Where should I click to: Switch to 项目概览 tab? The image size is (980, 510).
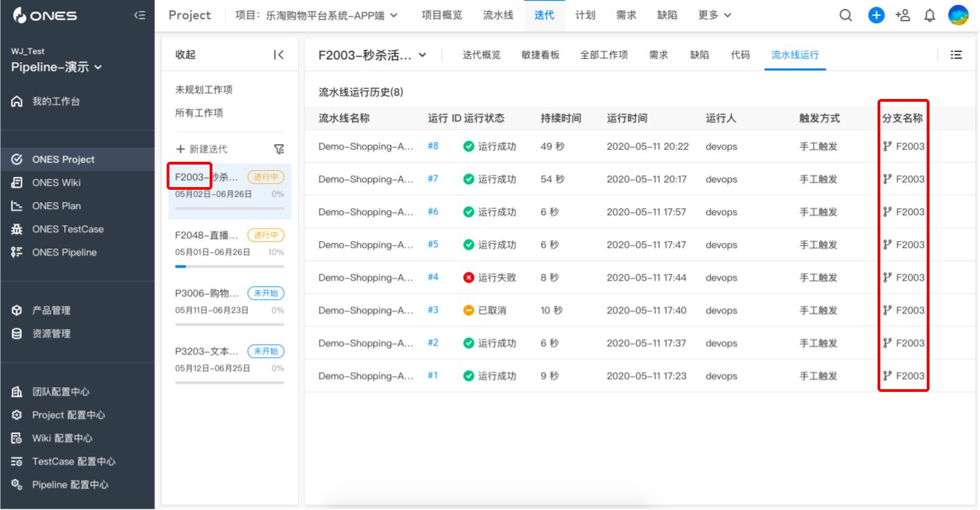click(x=441, y=15)
